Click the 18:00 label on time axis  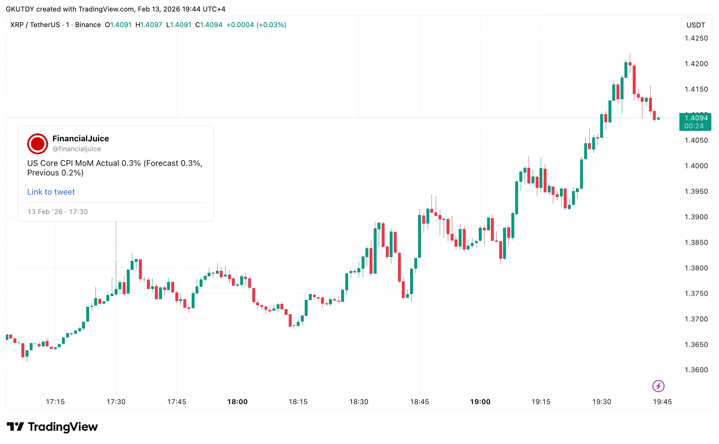[237, 402]
